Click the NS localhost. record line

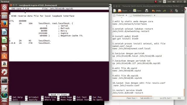pos(30,41)
